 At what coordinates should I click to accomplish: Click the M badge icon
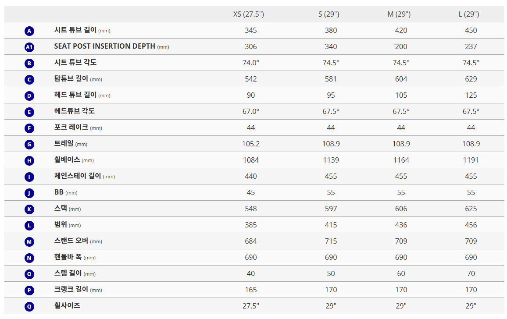coord(29,241)
